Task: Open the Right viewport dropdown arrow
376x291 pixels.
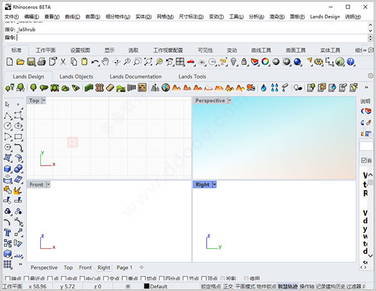Action: [x=214, y=184]
